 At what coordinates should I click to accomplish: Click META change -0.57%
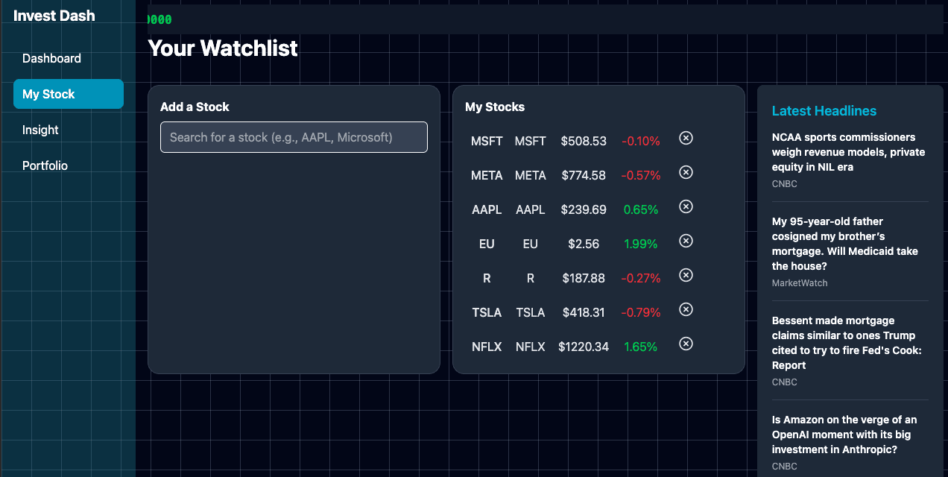tap(641, 175)
